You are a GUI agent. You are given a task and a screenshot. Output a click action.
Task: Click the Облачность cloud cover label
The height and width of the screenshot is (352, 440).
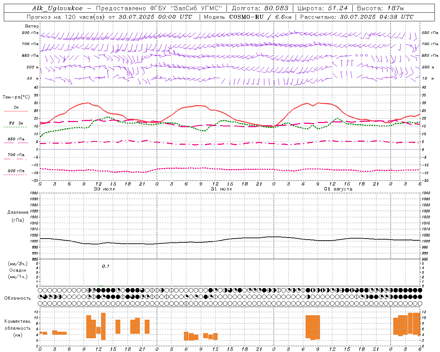click(18, 298)
